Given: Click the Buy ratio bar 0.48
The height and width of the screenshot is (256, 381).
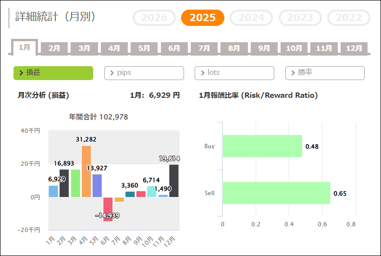Looking at the screenshot, I should 262,146.
